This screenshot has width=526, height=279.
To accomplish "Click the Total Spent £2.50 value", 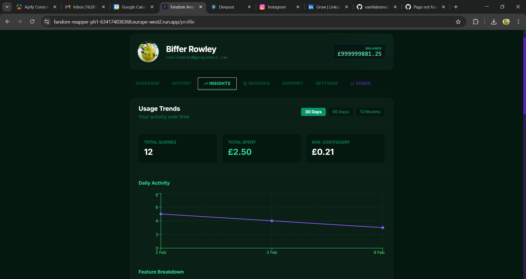I will click(240, 152).
